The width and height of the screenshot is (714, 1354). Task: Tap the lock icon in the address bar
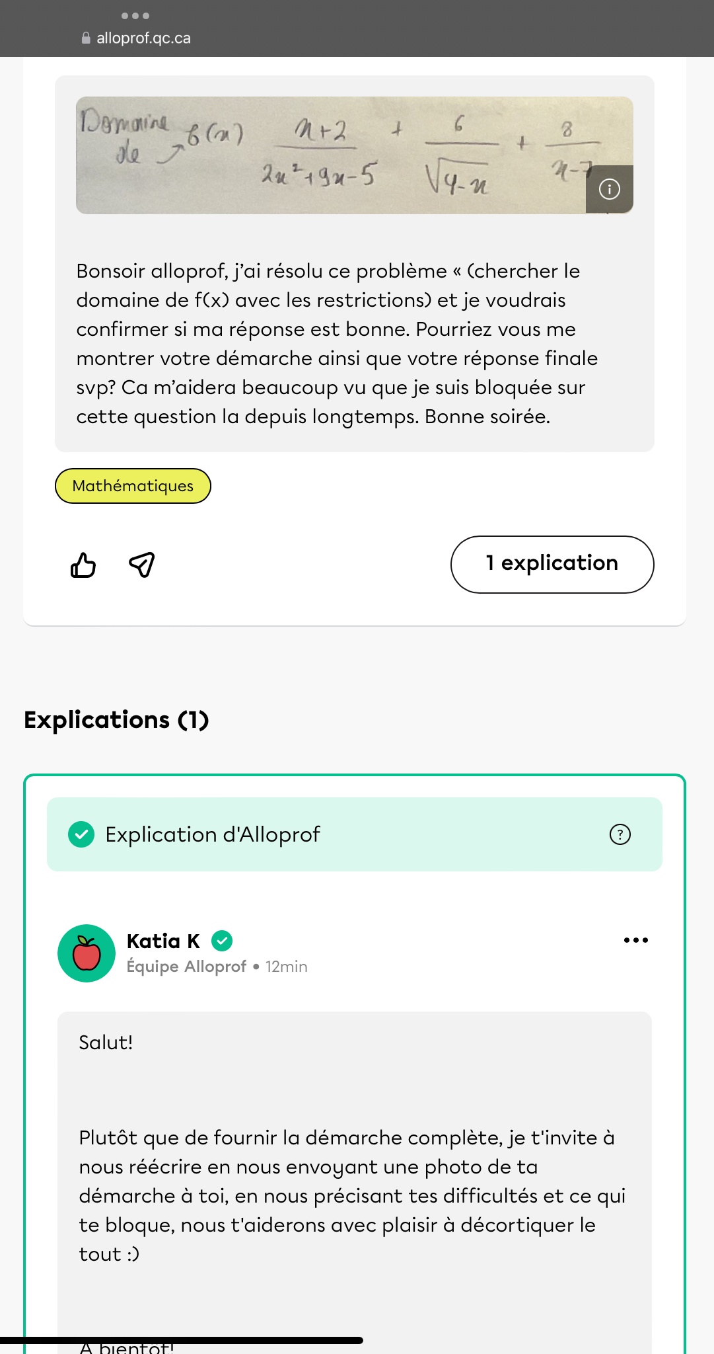point(86,38)
